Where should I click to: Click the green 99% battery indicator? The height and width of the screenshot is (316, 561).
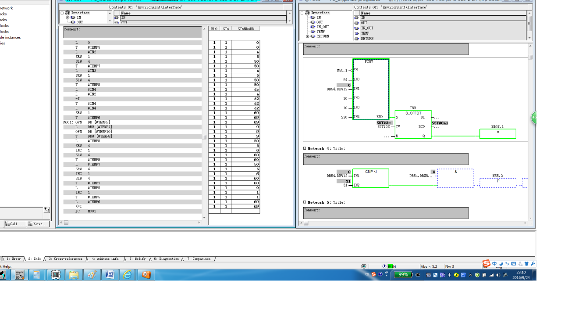coord(403,275)
